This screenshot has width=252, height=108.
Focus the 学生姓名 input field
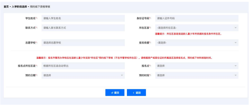coord(83,18)
